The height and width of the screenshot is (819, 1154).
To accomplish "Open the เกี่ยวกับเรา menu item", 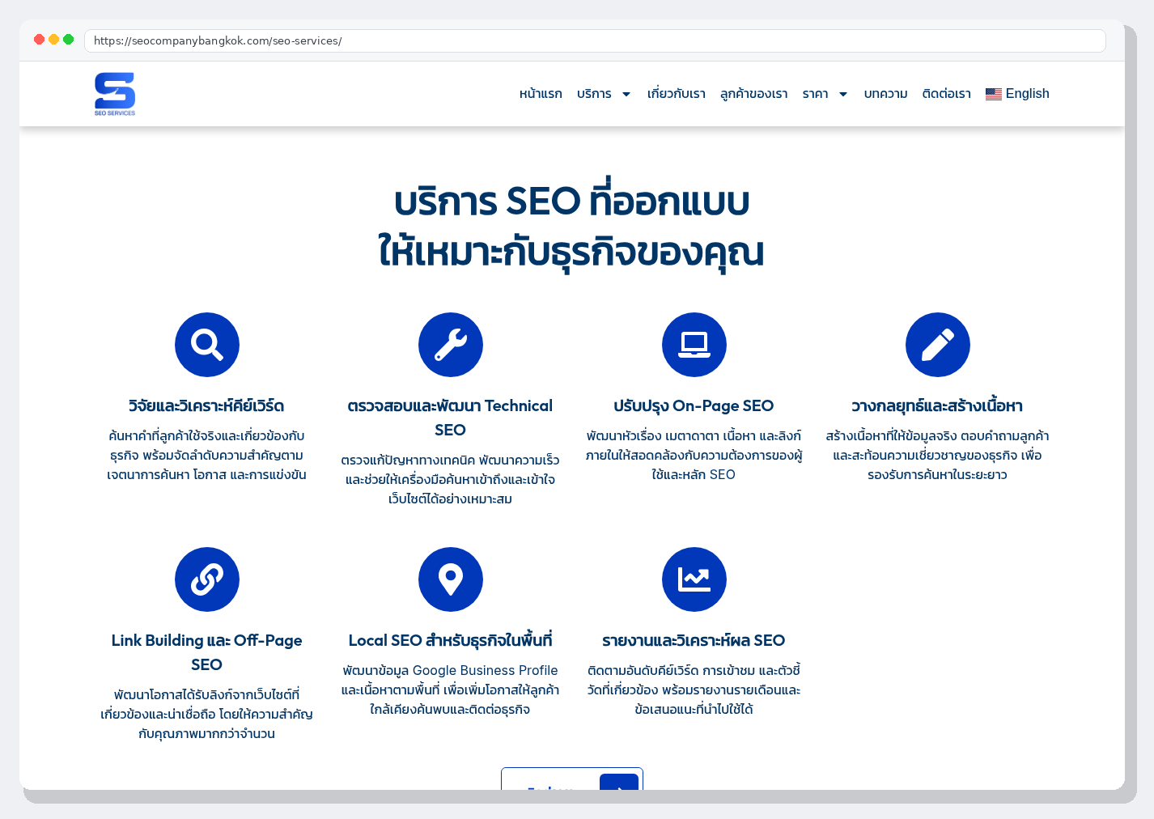I will pyautogui.click(x=677, y=94).
